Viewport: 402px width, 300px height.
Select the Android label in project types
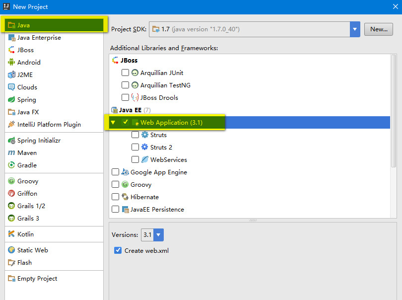coord(29,63)
